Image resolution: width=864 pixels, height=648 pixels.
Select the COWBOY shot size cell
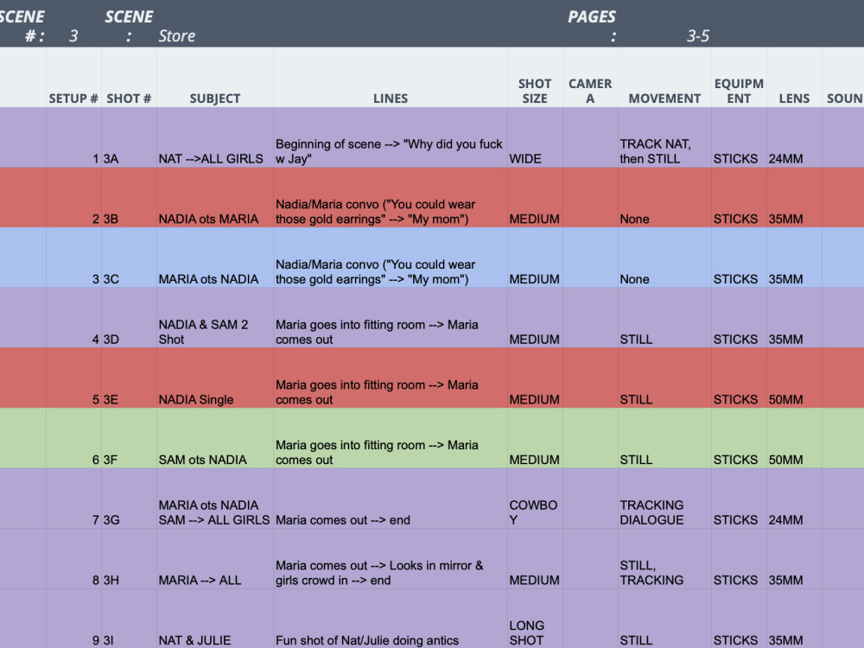(x=535, y=499)
